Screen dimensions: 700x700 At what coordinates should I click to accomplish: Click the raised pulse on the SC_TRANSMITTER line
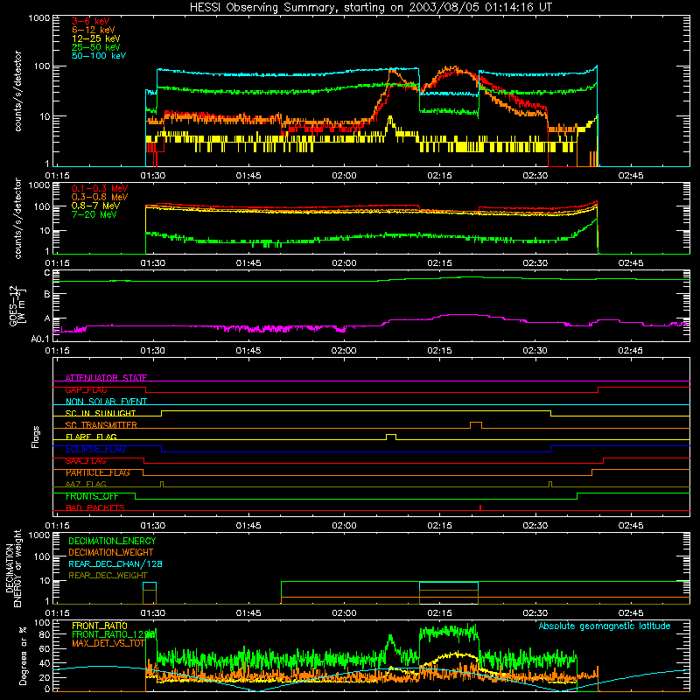coord(476,424)
